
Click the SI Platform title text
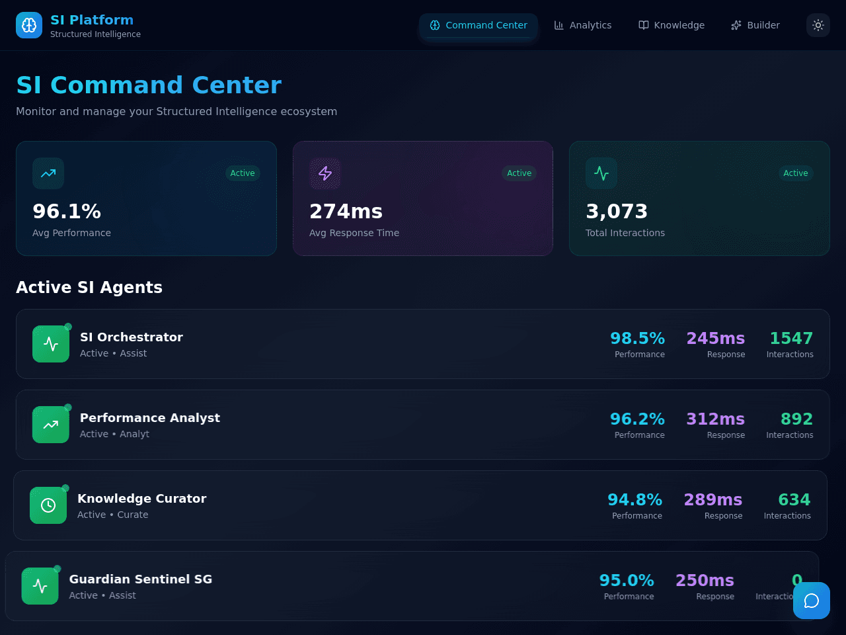point(92,20)
